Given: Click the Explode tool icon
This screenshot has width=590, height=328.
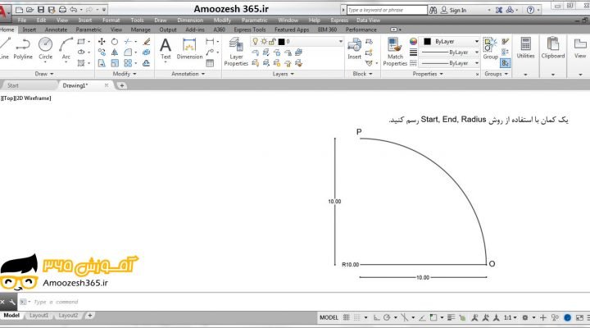Looking at the screenshot, I should click(147, 52).
